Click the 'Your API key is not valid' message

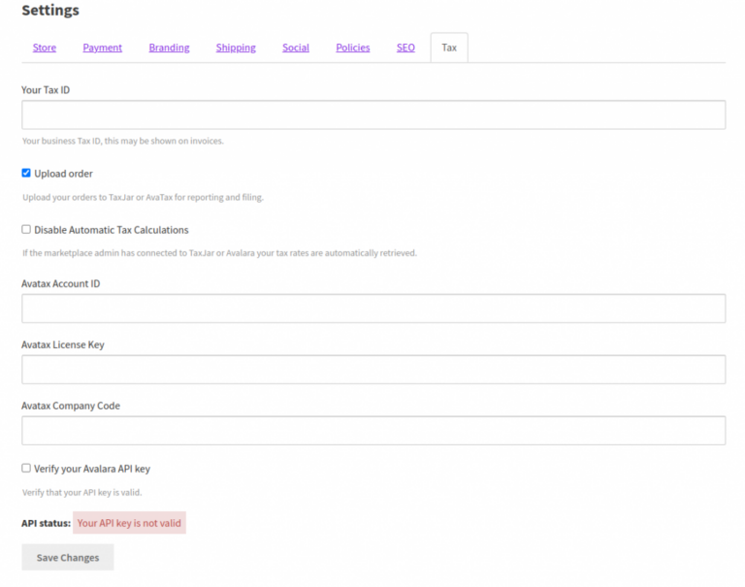[x=129, y=523]
